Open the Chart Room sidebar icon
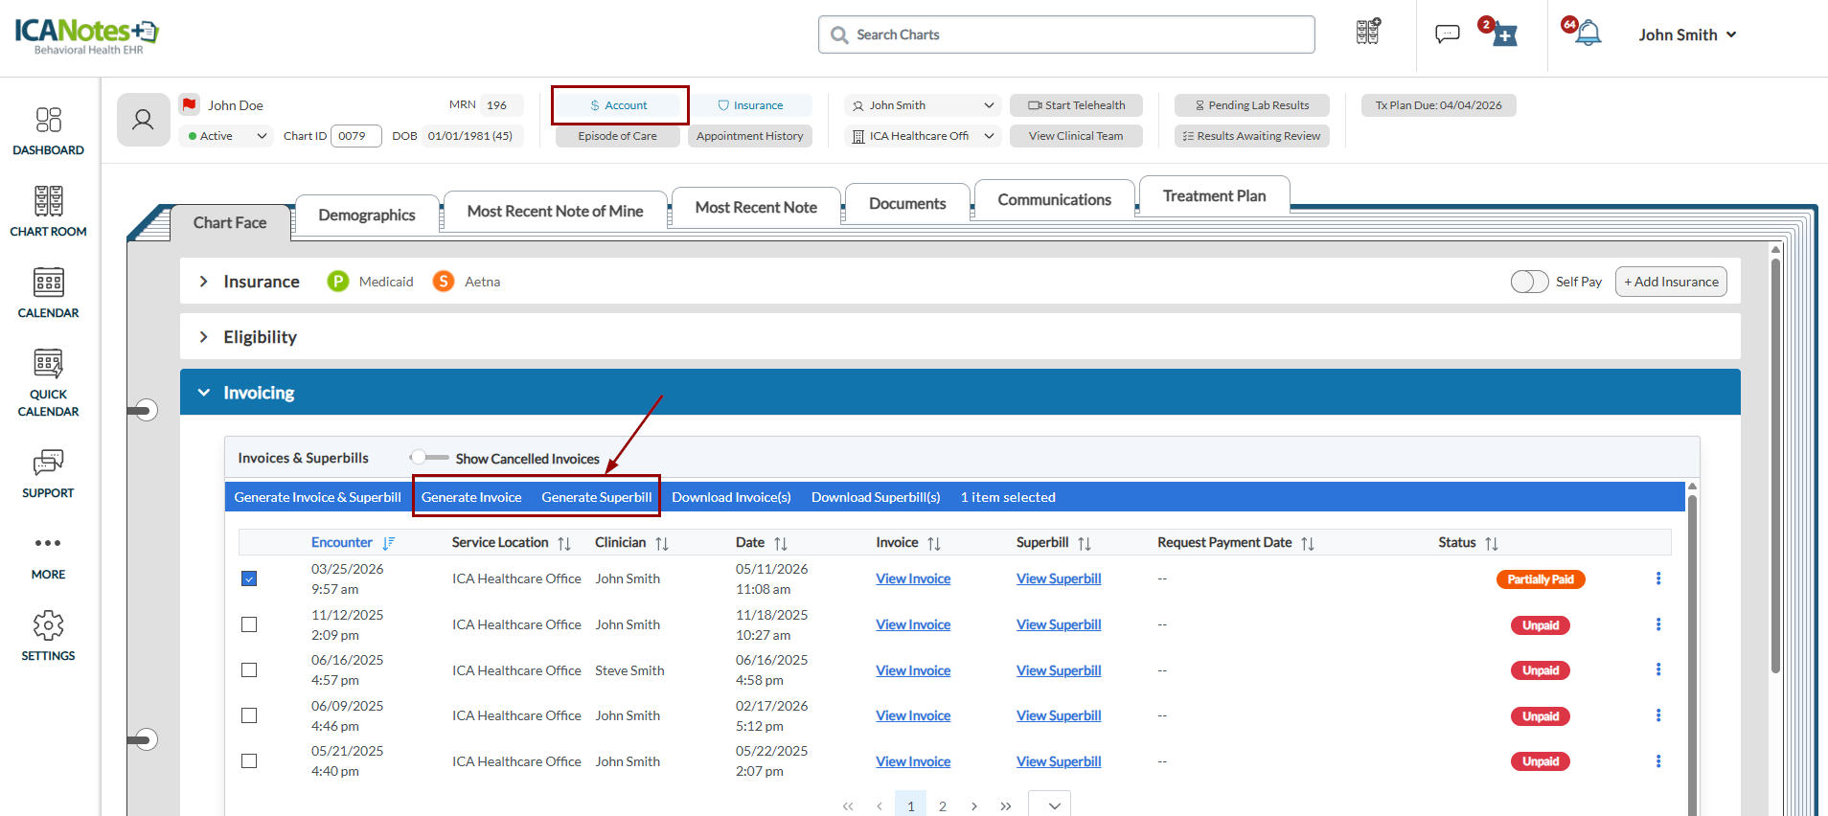This screenshot has width=1828, height=816. point(49,201)
